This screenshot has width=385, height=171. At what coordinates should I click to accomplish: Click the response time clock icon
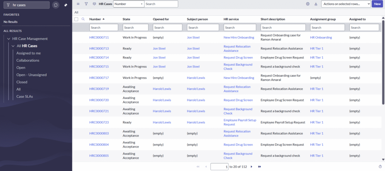pos(380,166)
